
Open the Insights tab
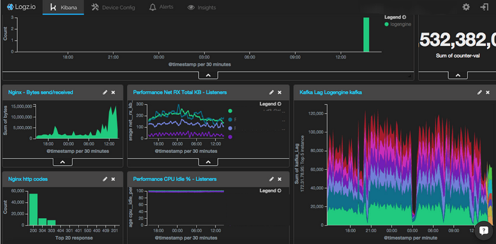click(x=202, y=7)
